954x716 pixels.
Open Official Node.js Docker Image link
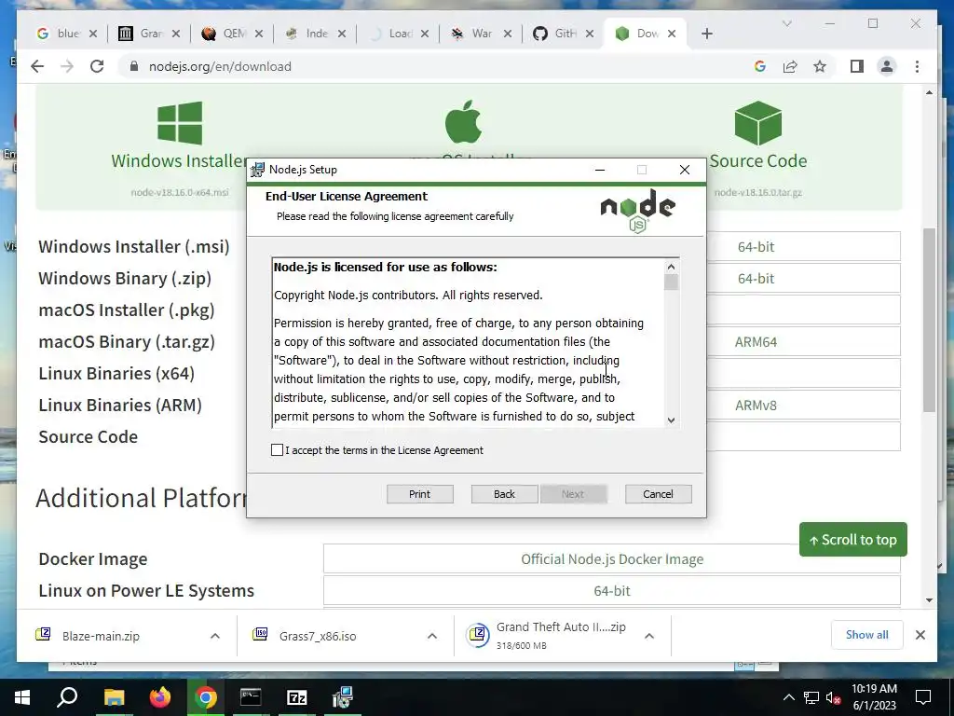(611, 559)
